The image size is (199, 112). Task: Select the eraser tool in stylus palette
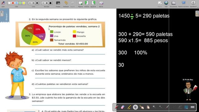[x=123, y=107]
